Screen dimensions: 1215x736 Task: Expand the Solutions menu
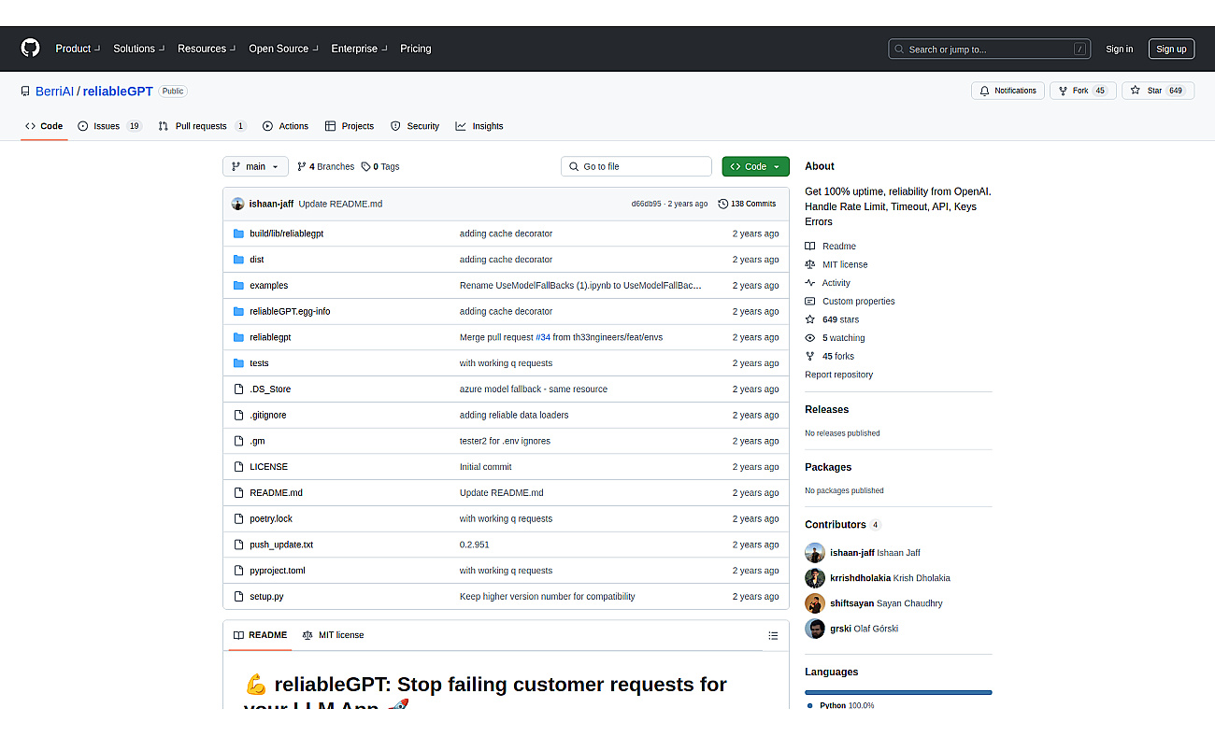tap(138, 49)
